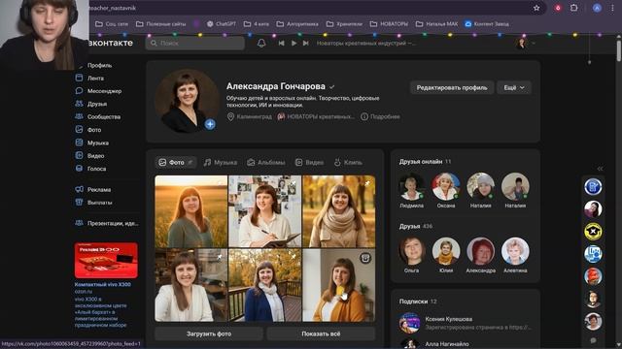Open autumn photo with beige scarf
The height and width of the screenshot is (349, 622).
click(x=339, y=211)
